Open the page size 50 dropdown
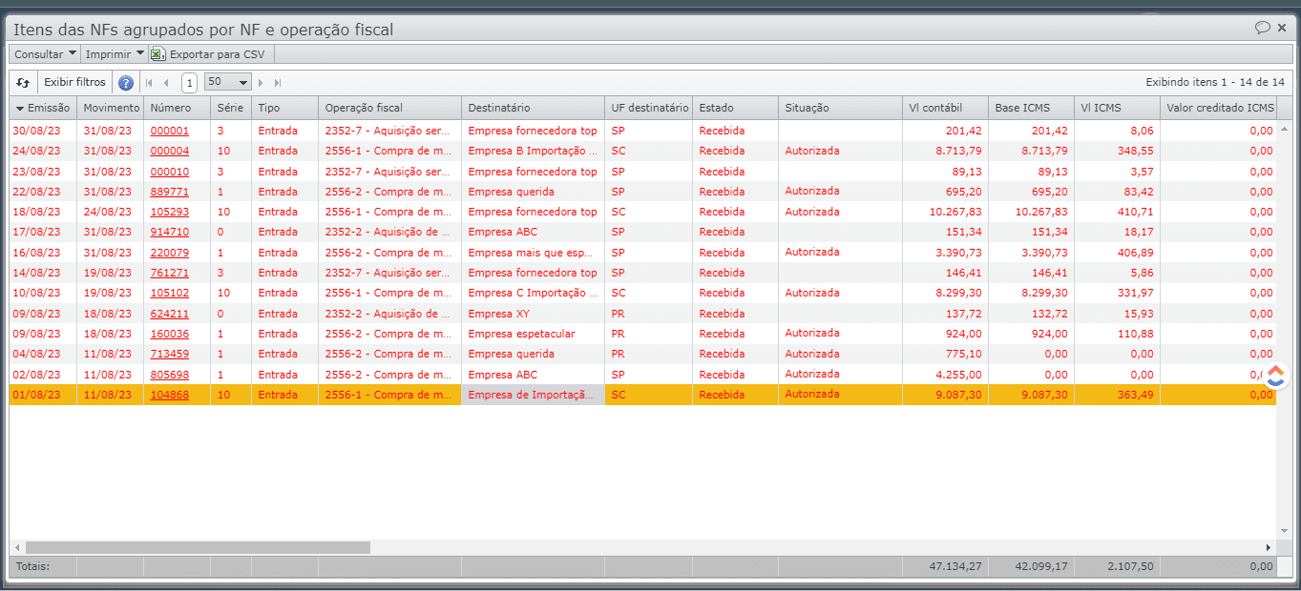The image size is (1301, 591). (x=228, y=82)
